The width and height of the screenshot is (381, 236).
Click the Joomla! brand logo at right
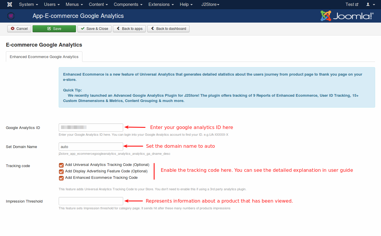347,16
